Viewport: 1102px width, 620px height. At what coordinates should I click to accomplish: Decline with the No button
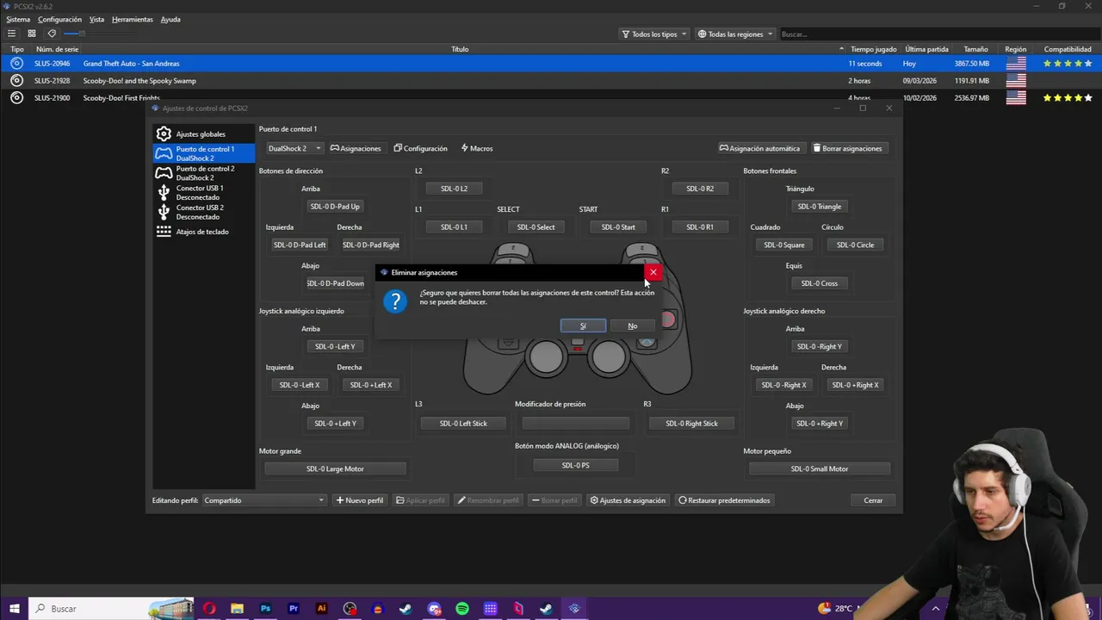[632, 325]
